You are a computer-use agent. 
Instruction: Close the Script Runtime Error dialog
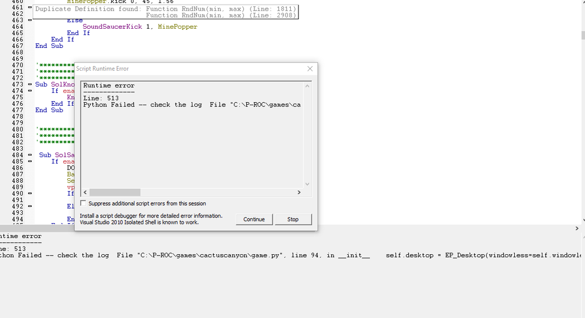[x=309, y=68]
